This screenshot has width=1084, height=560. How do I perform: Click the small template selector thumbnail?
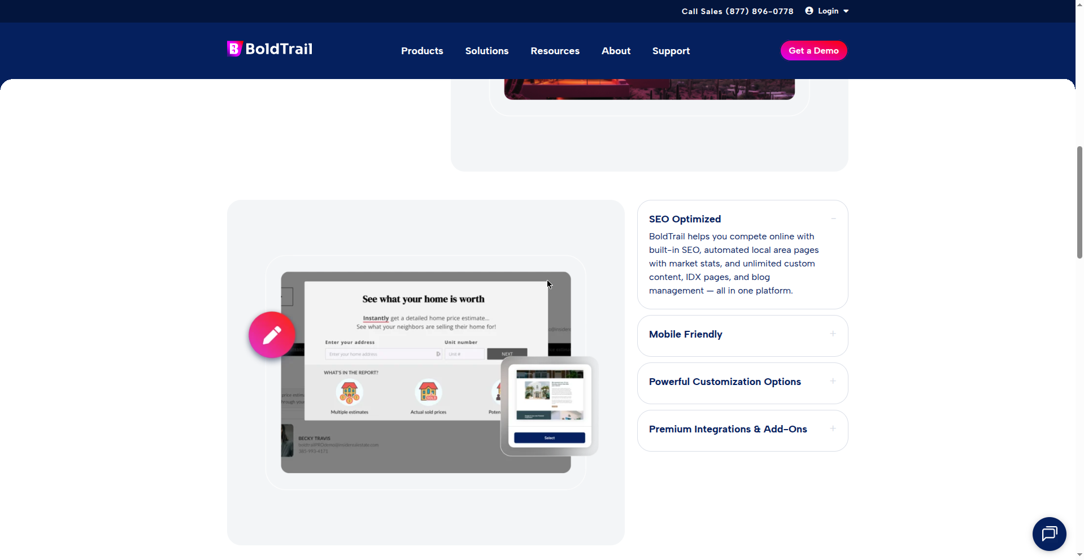pos(549,405)
